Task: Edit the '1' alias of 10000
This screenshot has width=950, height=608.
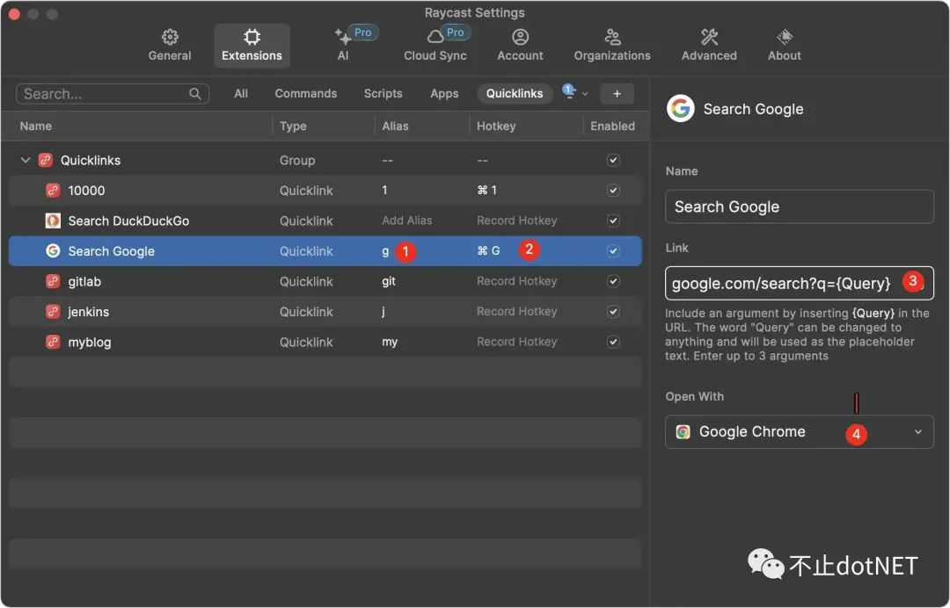Action: tap(384, 191)
